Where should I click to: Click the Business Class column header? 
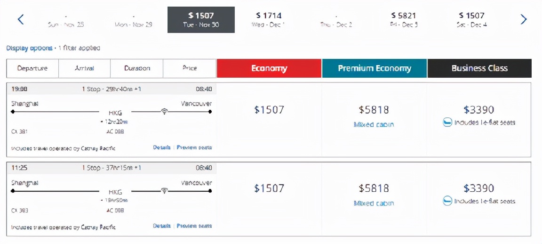(479, 68)
